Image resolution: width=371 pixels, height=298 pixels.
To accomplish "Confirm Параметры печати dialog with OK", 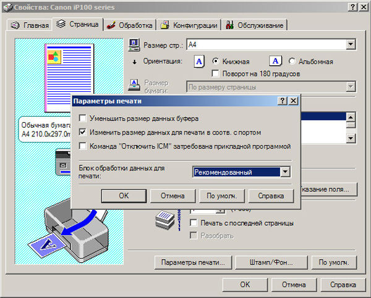I will (x=124, y=196).
